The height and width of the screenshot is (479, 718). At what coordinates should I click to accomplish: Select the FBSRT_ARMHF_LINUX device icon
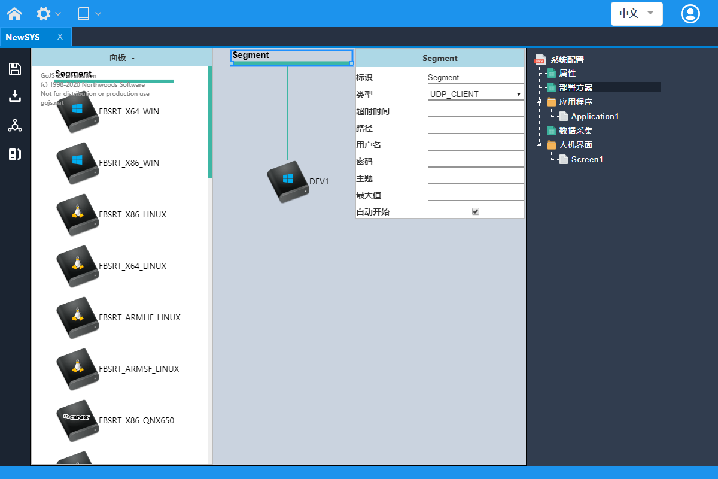tap(77, 318)
